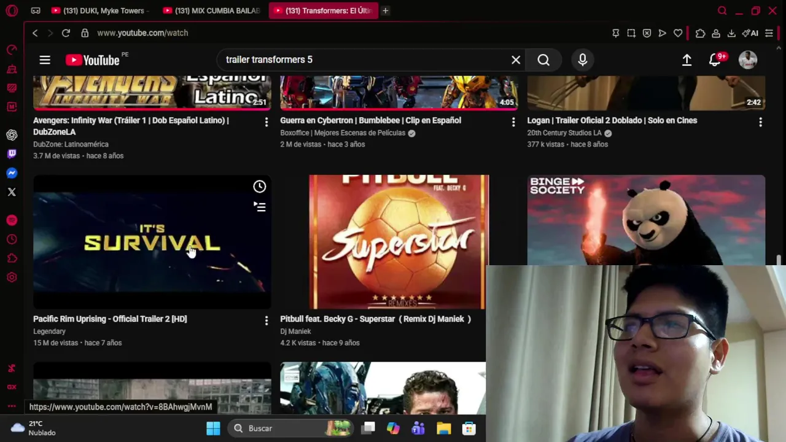Click the YouTube upload/create arrow icon
The height and width of the screenshot is (442, 786).
pos(687,60)
